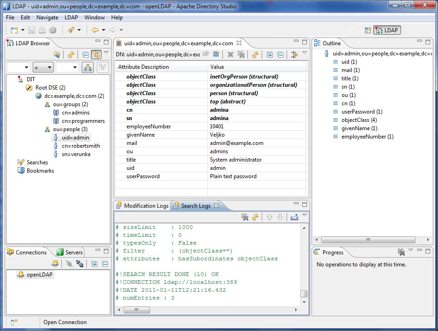Click the New Attribute icon in entry editor
This screenshot has height=331, width=438.
click(216, 54)
